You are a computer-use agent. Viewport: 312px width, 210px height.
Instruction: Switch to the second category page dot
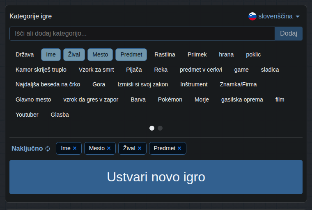click(x=160, y=128)
